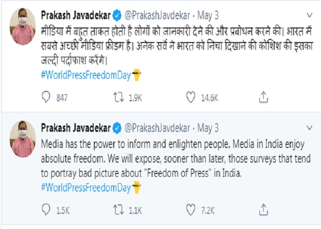The image size is (321, 229).
Task: View avatar photo on the Hindi tweet
Action: [22, 27]
